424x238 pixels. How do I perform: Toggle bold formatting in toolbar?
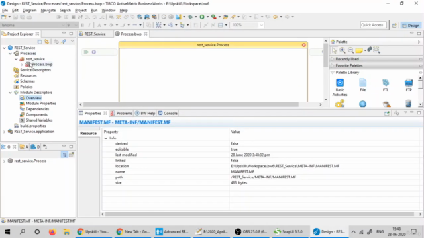(x=82, y=25)
